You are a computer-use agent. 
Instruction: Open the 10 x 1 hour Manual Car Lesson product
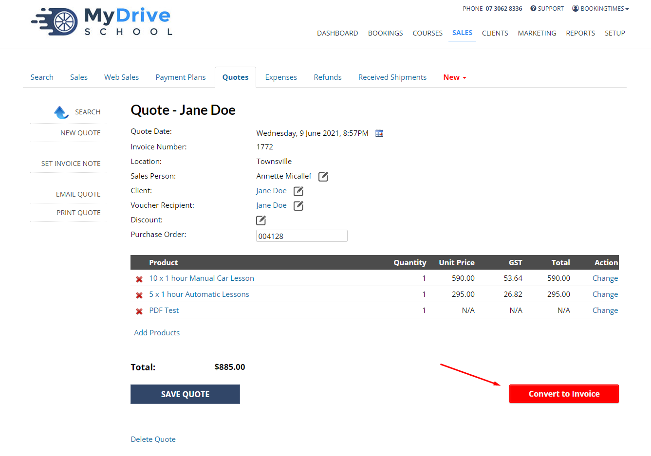202,278
